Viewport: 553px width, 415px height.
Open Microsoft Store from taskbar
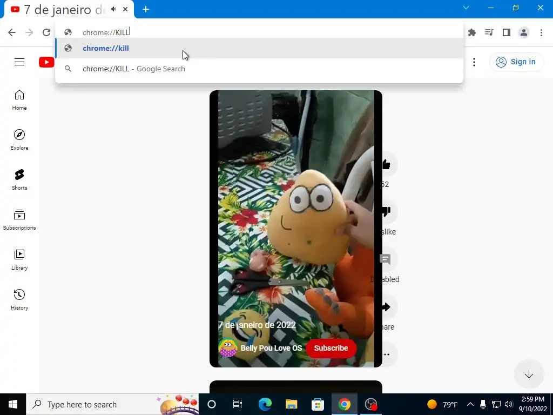[318, 404]
